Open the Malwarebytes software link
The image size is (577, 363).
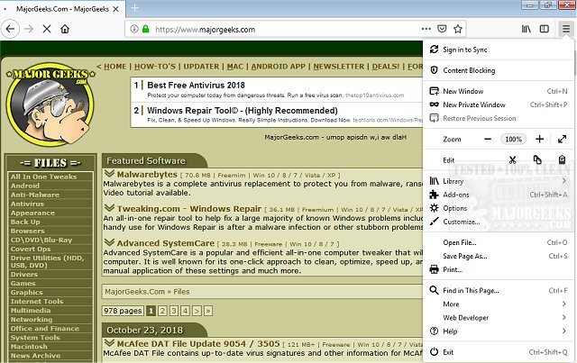pos(147,175)
